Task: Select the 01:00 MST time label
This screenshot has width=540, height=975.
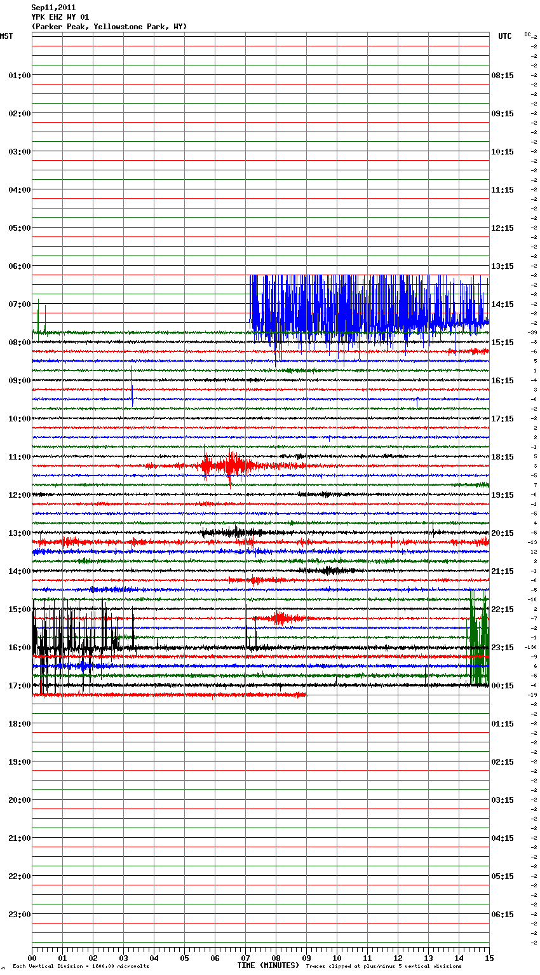Action: point(19,76)
